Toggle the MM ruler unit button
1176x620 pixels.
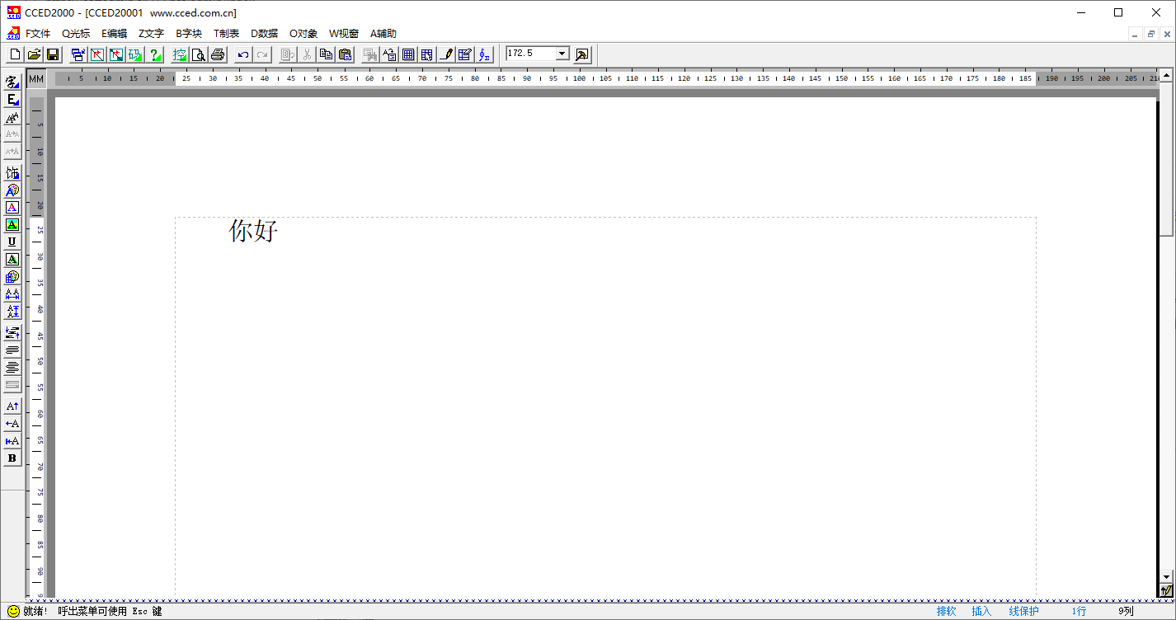tap(36, 79)
